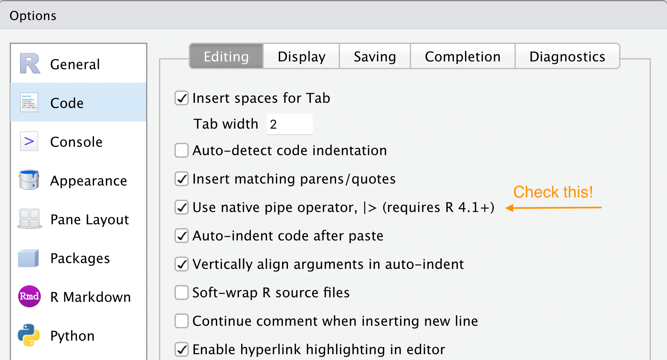Enable Auto-detect code indentation
The width and height of the screenshot is (667, 360).
182,151
